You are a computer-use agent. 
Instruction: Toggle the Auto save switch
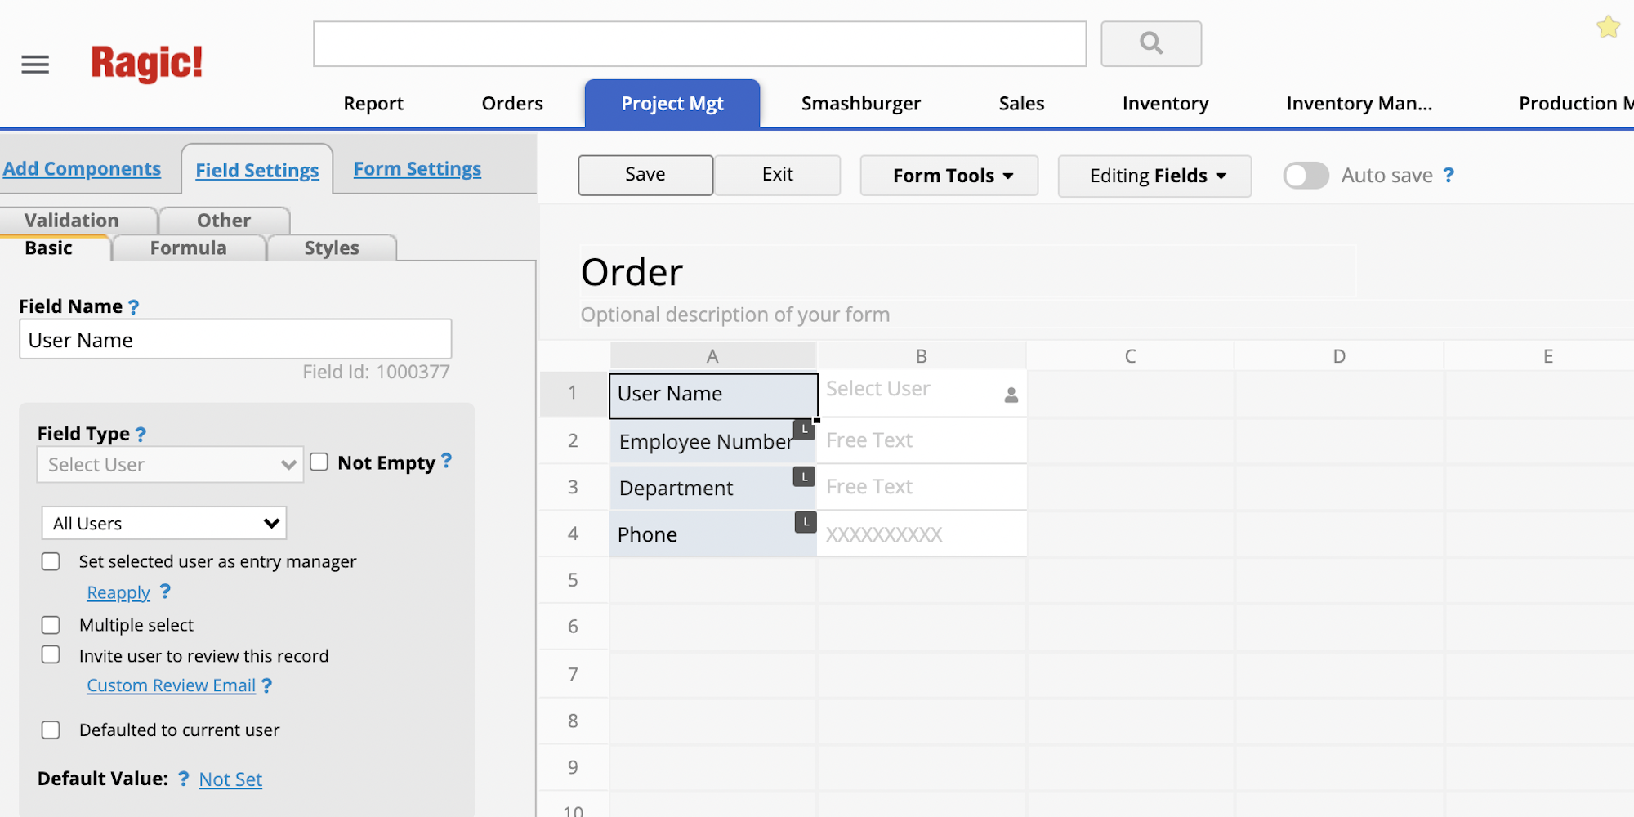coord(1306,176)
